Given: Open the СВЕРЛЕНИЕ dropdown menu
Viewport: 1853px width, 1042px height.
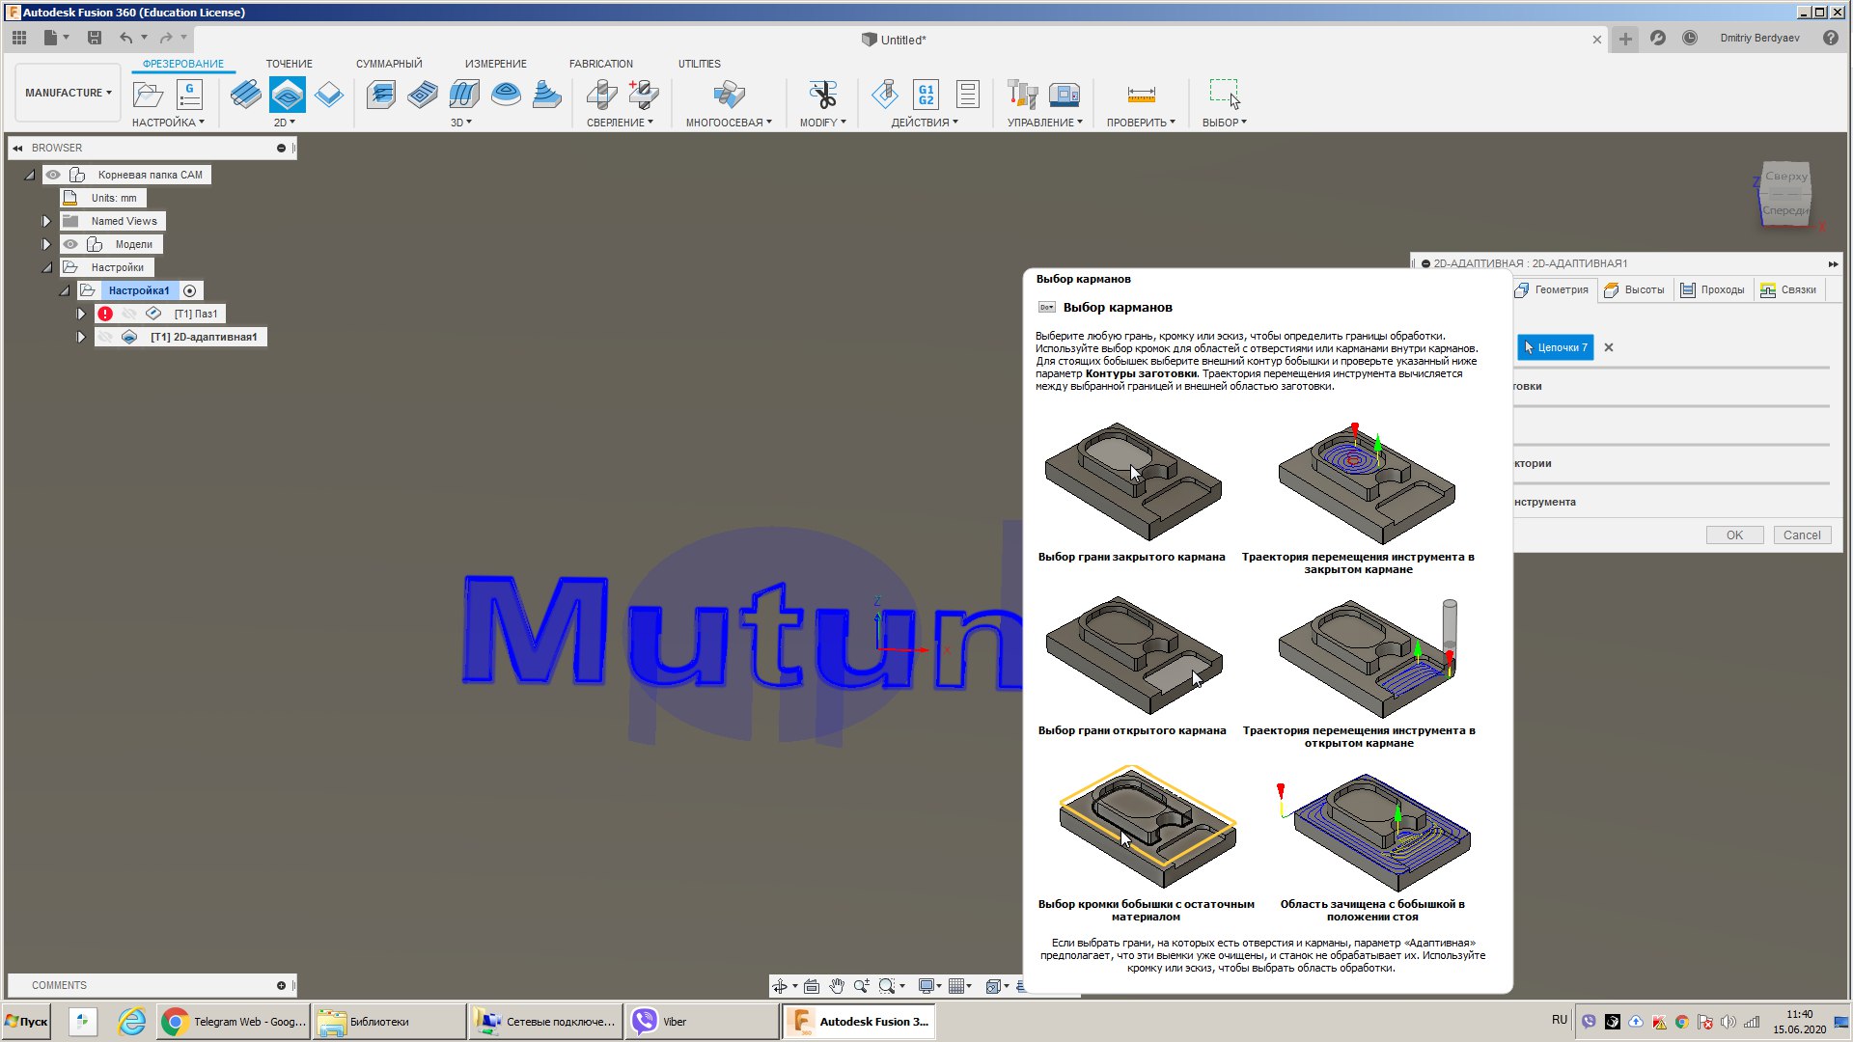Looking at the screenshot, I should coord(620,123).
